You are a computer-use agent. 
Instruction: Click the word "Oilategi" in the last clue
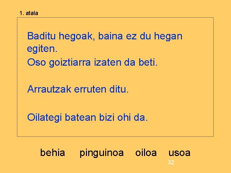coord(45,118)
